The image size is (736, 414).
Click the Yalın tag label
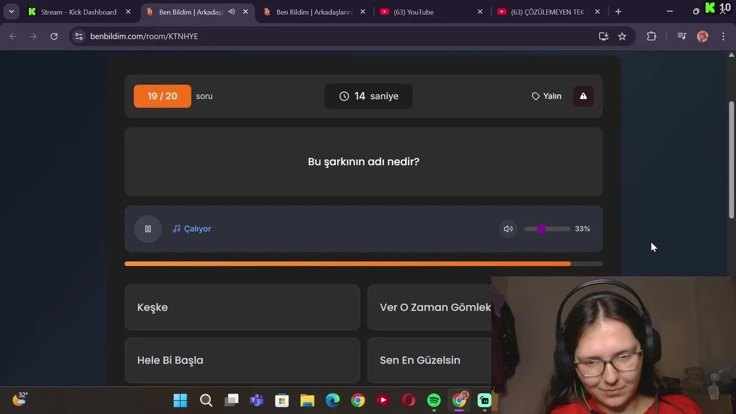[x=546, y=96]
